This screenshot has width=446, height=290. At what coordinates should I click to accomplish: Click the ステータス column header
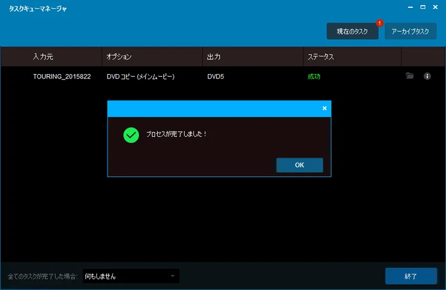(321, 57)
